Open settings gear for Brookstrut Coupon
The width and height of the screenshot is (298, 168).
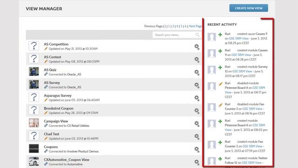(196, 111)
